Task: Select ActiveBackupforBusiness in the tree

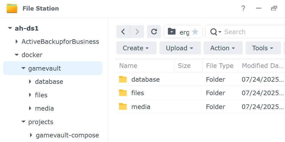Action: 60,42
